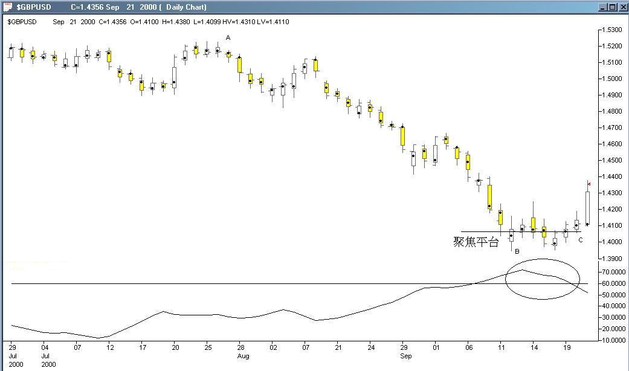Click the 60.0000 indicator axis label
The image size is (629, 371).
613,283
